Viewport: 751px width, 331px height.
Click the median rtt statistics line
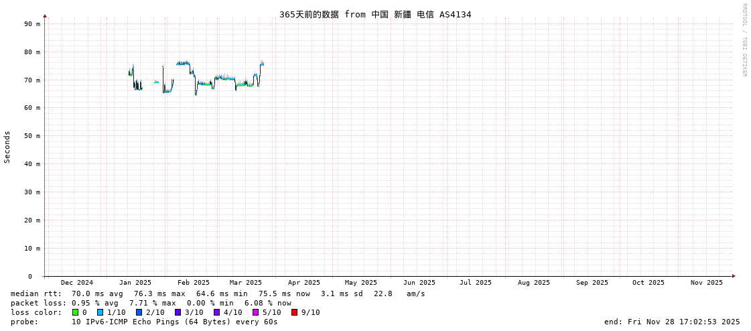point(218,293)
